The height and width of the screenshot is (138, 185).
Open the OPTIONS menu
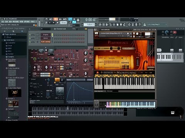click(x=27, y=21)
